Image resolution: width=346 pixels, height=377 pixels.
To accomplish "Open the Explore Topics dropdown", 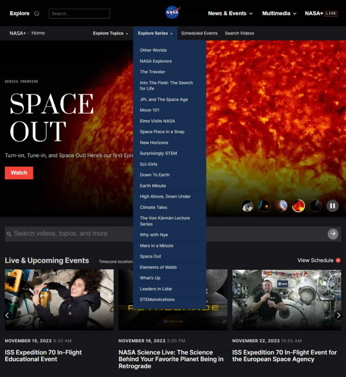I will coord(110,33).
